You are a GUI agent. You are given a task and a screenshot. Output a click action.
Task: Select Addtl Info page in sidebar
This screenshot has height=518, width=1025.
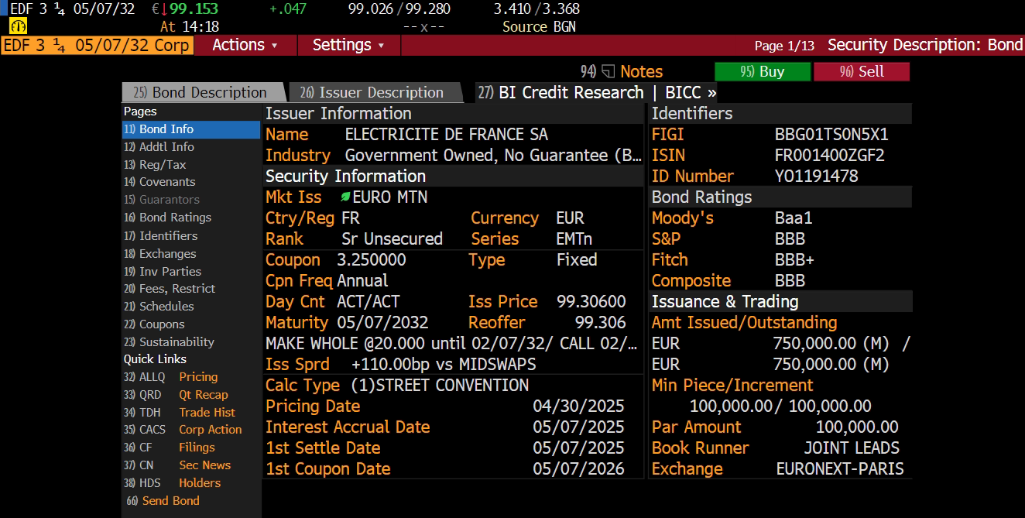tap(191, 147)
